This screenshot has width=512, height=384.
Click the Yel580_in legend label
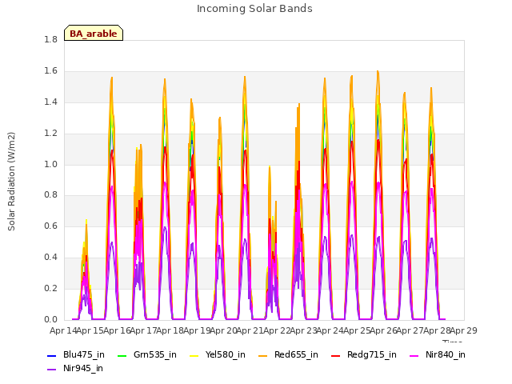pyautogui.click(x=226, y=354)
